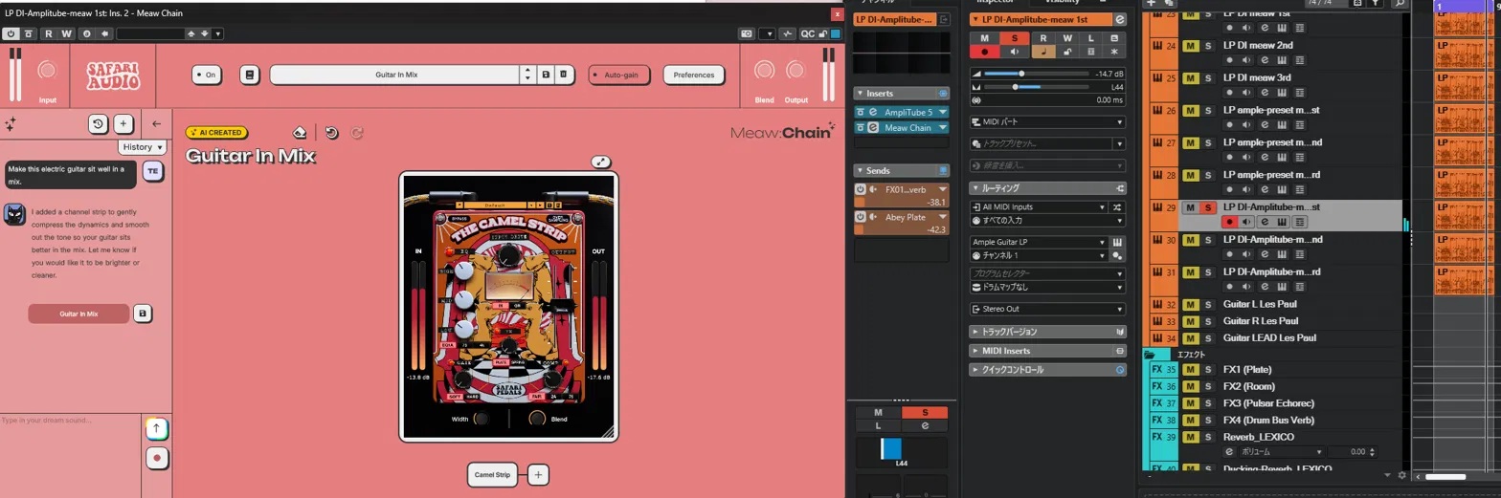
Task: Undo the last chain change
Action: click(x=331, y=133)
